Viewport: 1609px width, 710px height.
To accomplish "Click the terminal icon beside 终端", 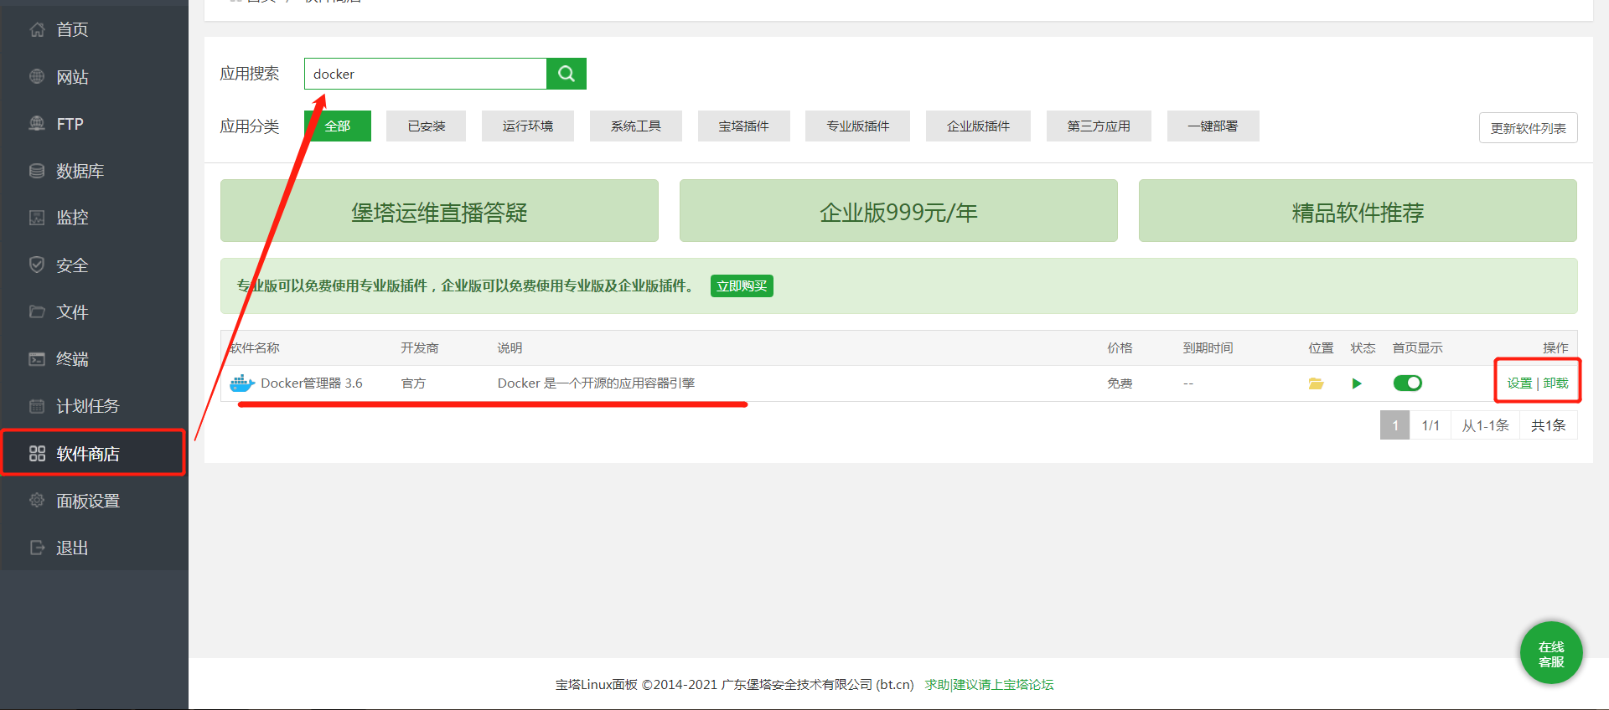I will (x=37, y=359).
